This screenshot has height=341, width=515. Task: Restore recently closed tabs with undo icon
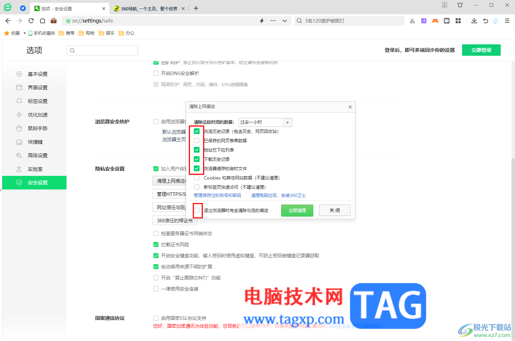pos(485,21)
